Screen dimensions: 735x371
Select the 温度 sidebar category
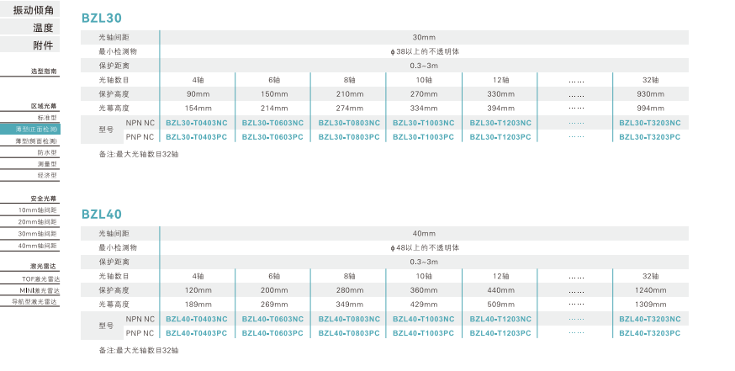pyautogui.click(x=42, y=27)
